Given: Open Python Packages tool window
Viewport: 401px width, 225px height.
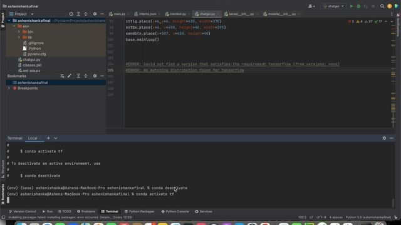Looking at the screenshot, I should tap(139, 211).
